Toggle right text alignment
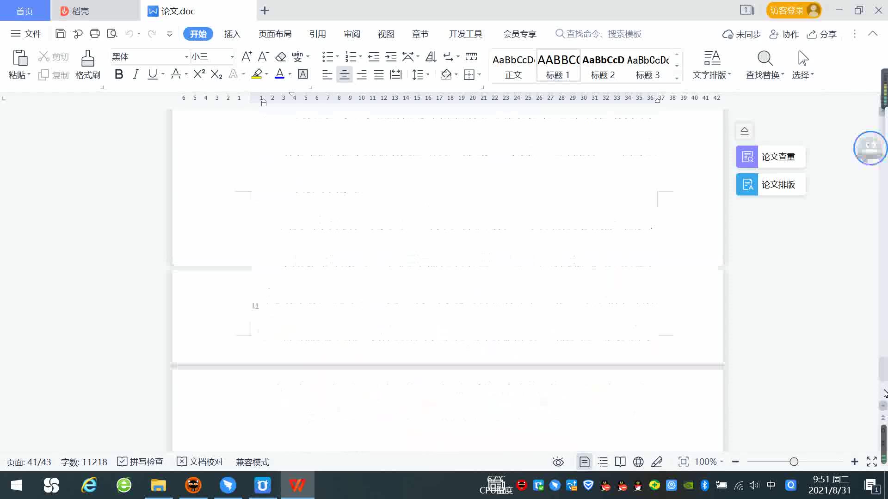This screenshot has height=499, width=888. click(x=362, y=74)
